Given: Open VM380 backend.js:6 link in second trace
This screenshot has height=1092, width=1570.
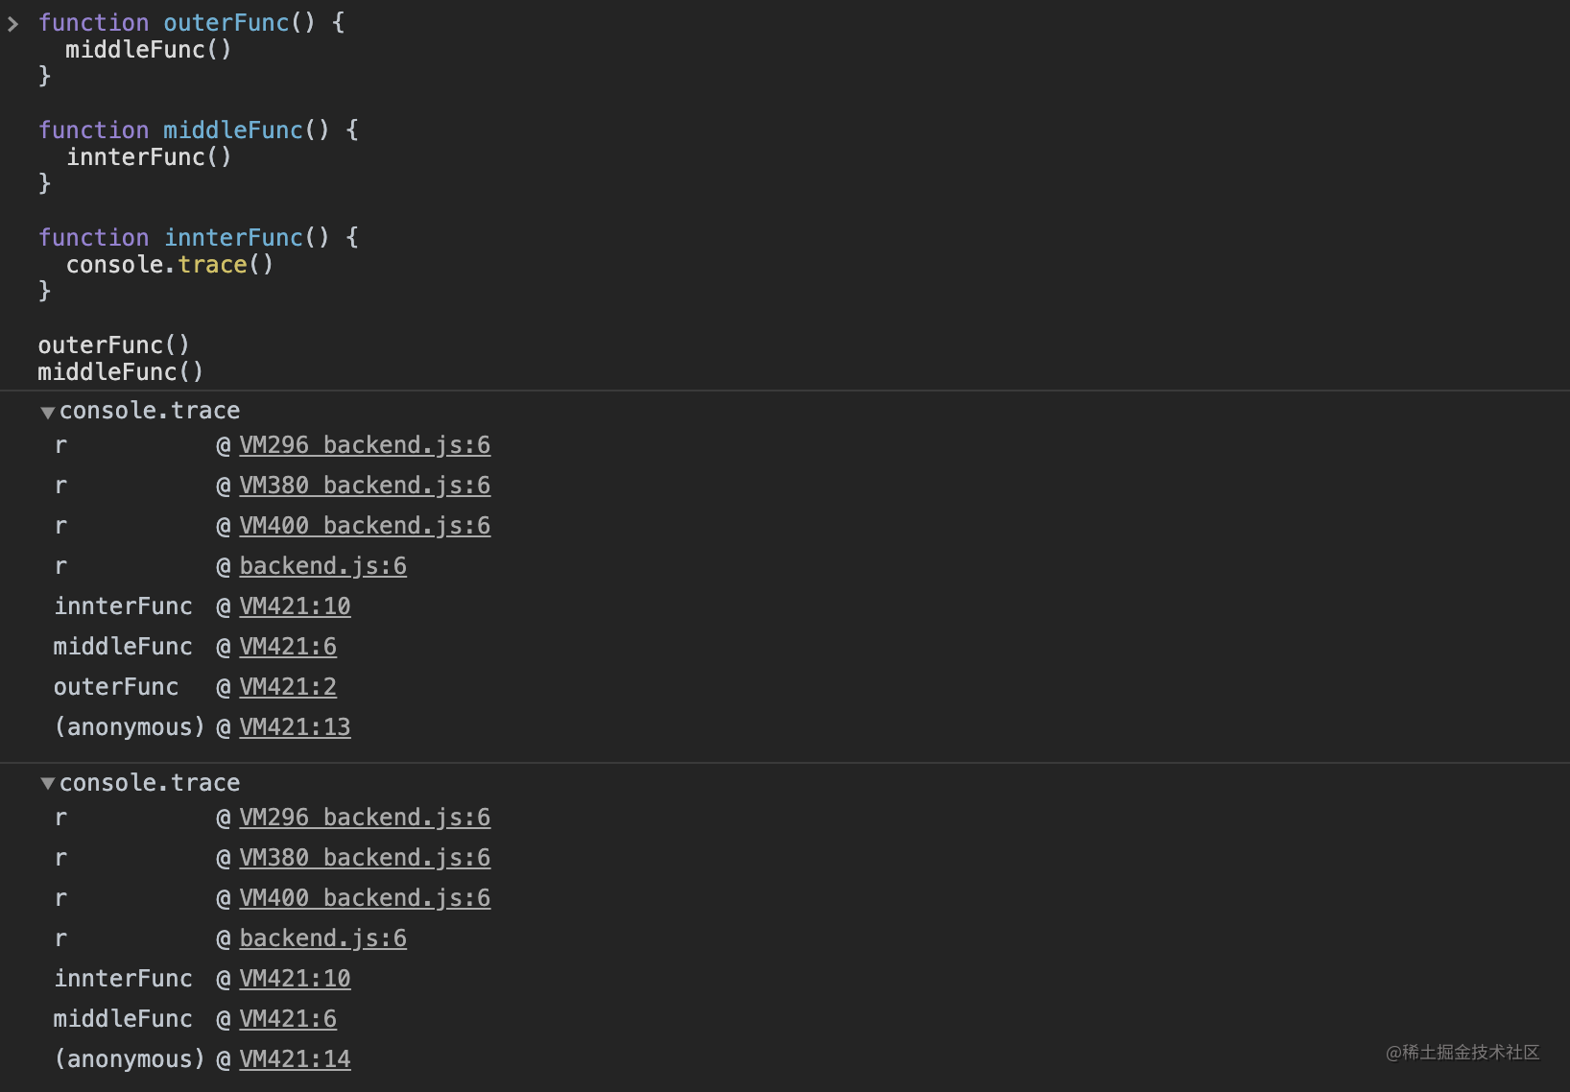Looking at the screenshot, I should [x=365, y=858].
